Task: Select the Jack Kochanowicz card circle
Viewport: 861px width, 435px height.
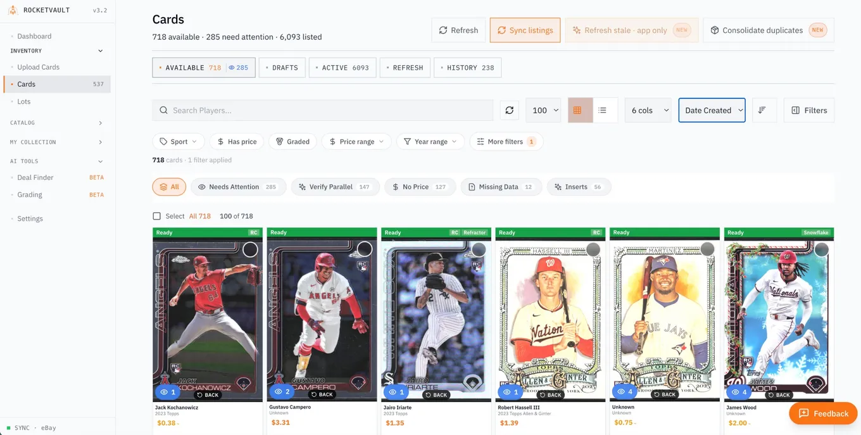Action: (x=251, y=249)
